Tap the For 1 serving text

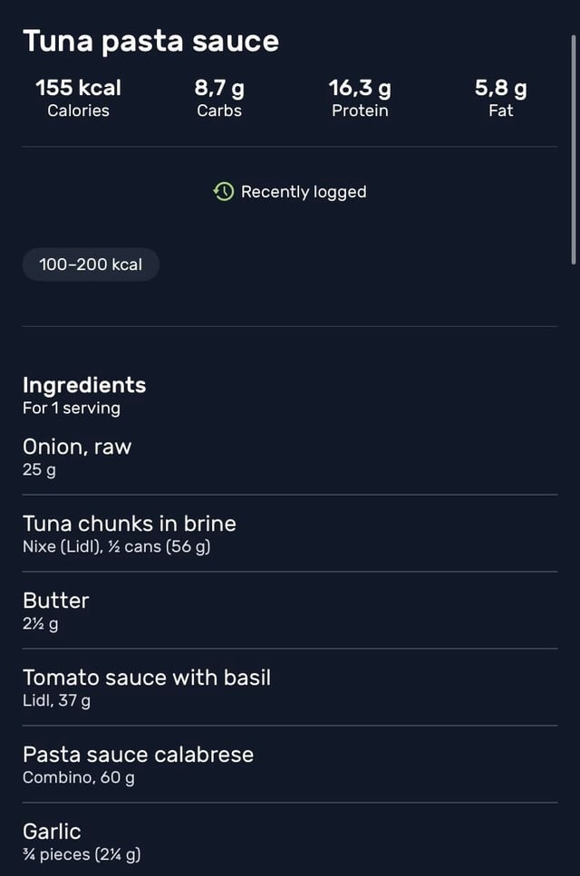72,408
